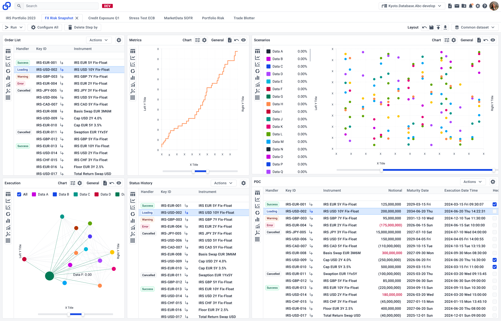
Task: Switch PDC to combo bar-line chart view
Action: [257, 226]
